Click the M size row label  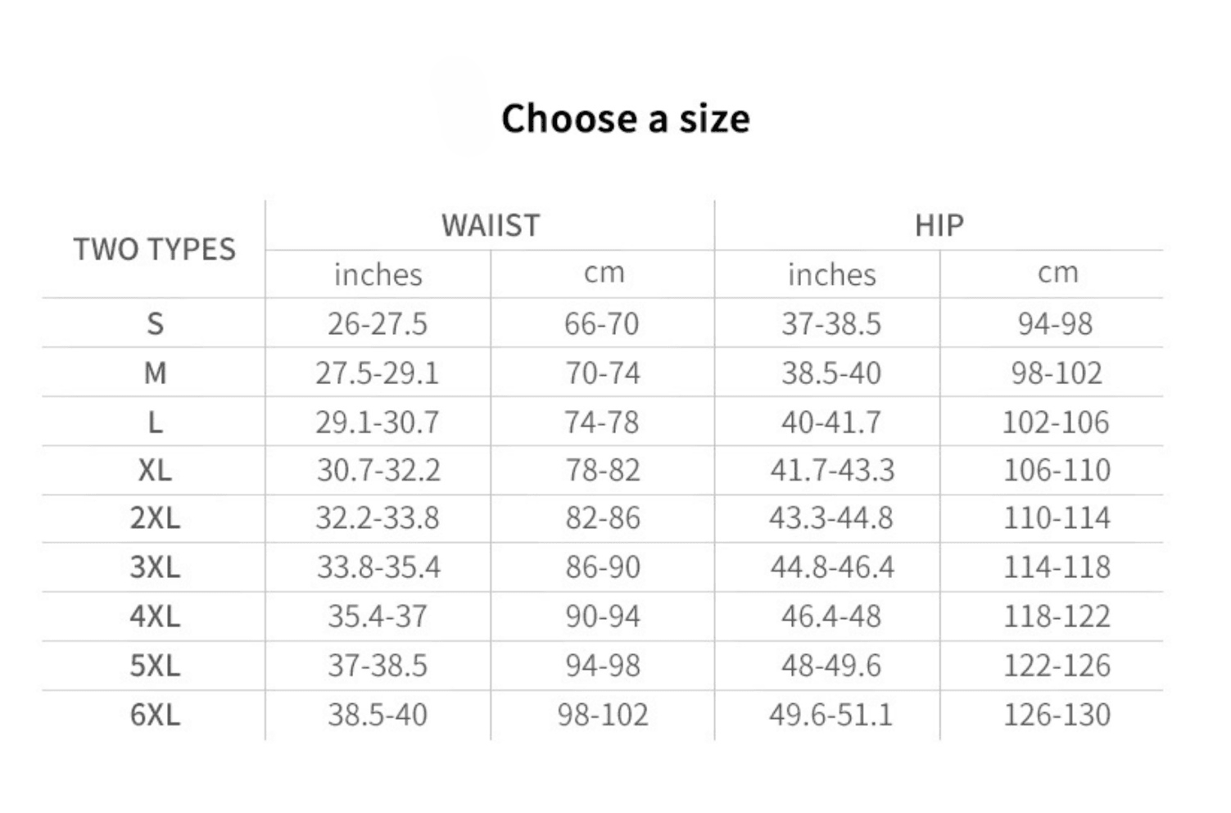155,373
